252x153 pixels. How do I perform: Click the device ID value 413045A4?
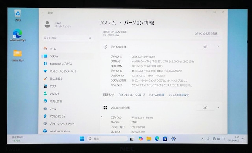(157, 71)
